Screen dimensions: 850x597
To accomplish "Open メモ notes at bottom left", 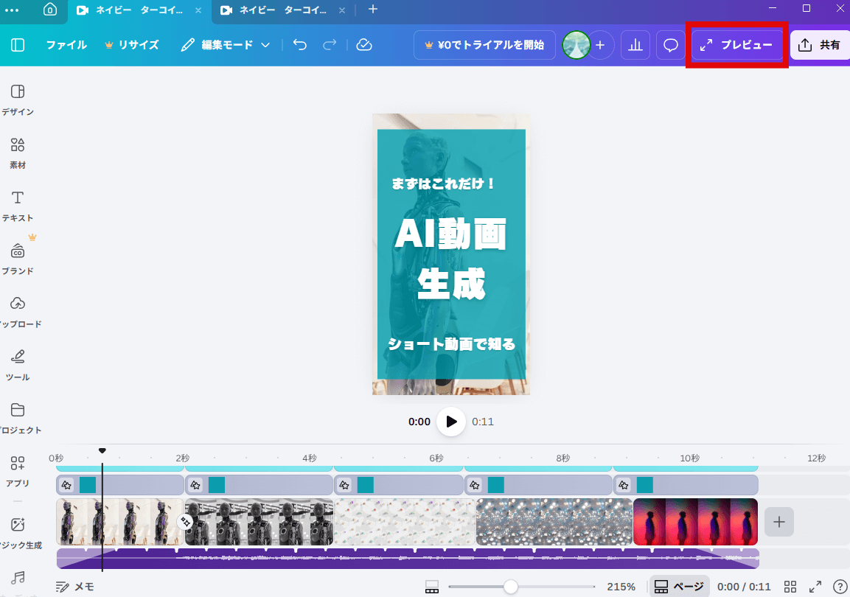I will coord(76,586).
